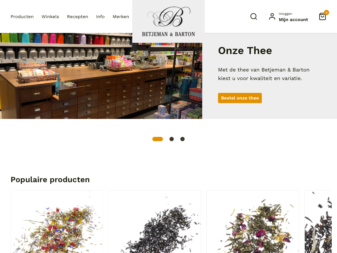
Task: Click the orange cart count badge
Action: pyautogui.click(x=326, y=13)
